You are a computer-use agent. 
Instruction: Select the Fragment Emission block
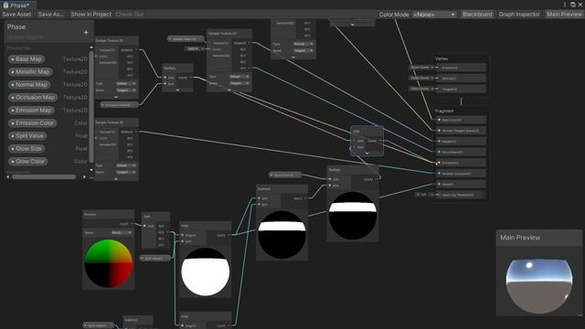click(462, 163)
